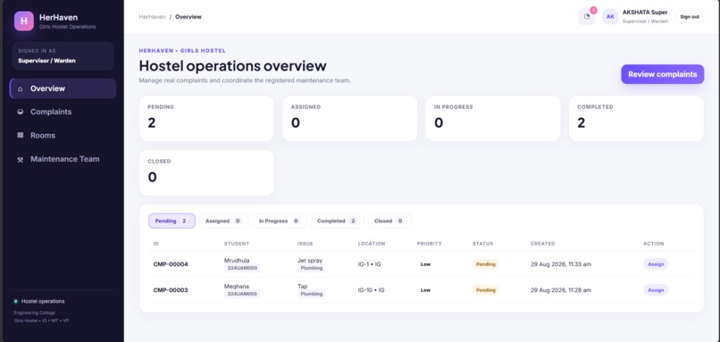Switch to the Completed tab
Screen dimensions: 720x342
pos(337,221)
